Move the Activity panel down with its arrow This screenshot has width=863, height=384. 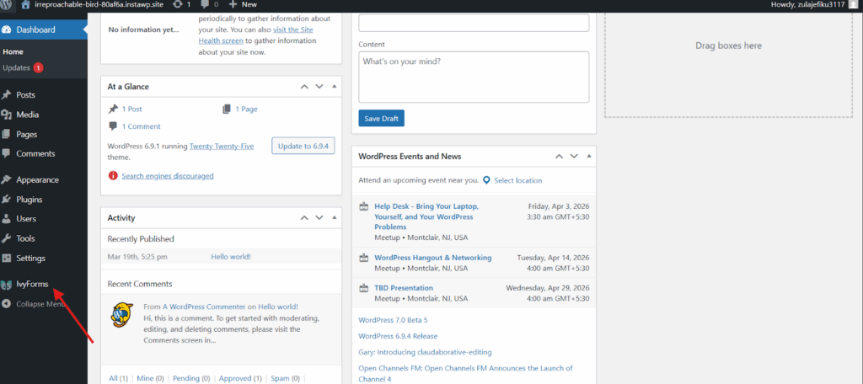coord(319,218)
